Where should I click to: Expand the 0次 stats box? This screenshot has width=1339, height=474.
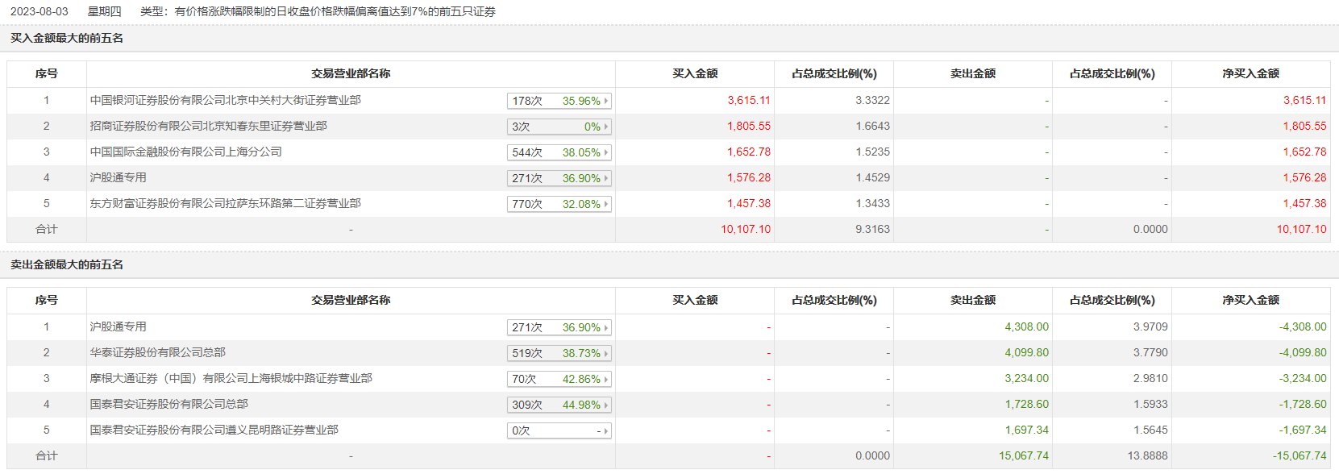[x=559, y=430]
